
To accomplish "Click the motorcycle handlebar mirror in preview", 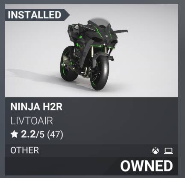I will click(121, 31).
